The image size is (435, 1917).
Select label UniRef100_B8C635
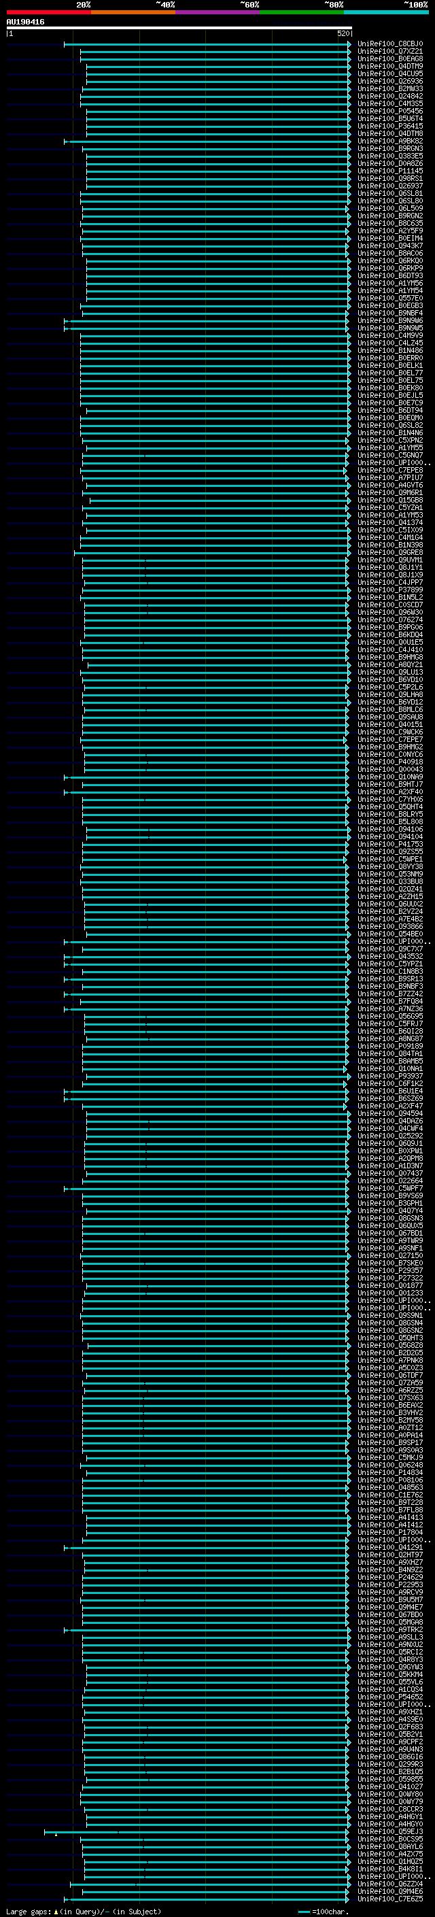point(390,223)
